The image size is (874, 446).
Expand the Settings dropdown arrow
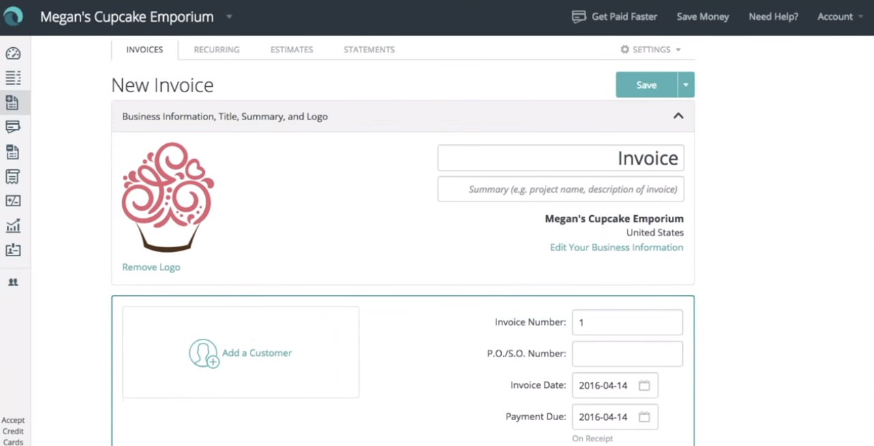pos(678,50)
